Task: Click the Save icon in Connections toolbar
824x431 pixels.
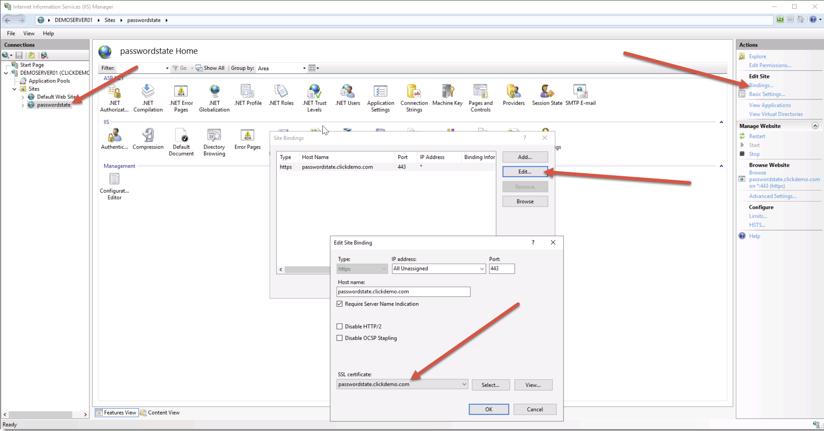Action: 19,55
